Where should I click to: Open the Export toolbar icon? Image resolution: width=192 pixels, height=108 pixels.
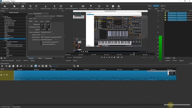pos(113,6)
